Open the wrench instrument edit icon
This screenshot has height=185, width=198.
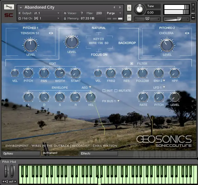pyautogui.click(x=9, y=7)
